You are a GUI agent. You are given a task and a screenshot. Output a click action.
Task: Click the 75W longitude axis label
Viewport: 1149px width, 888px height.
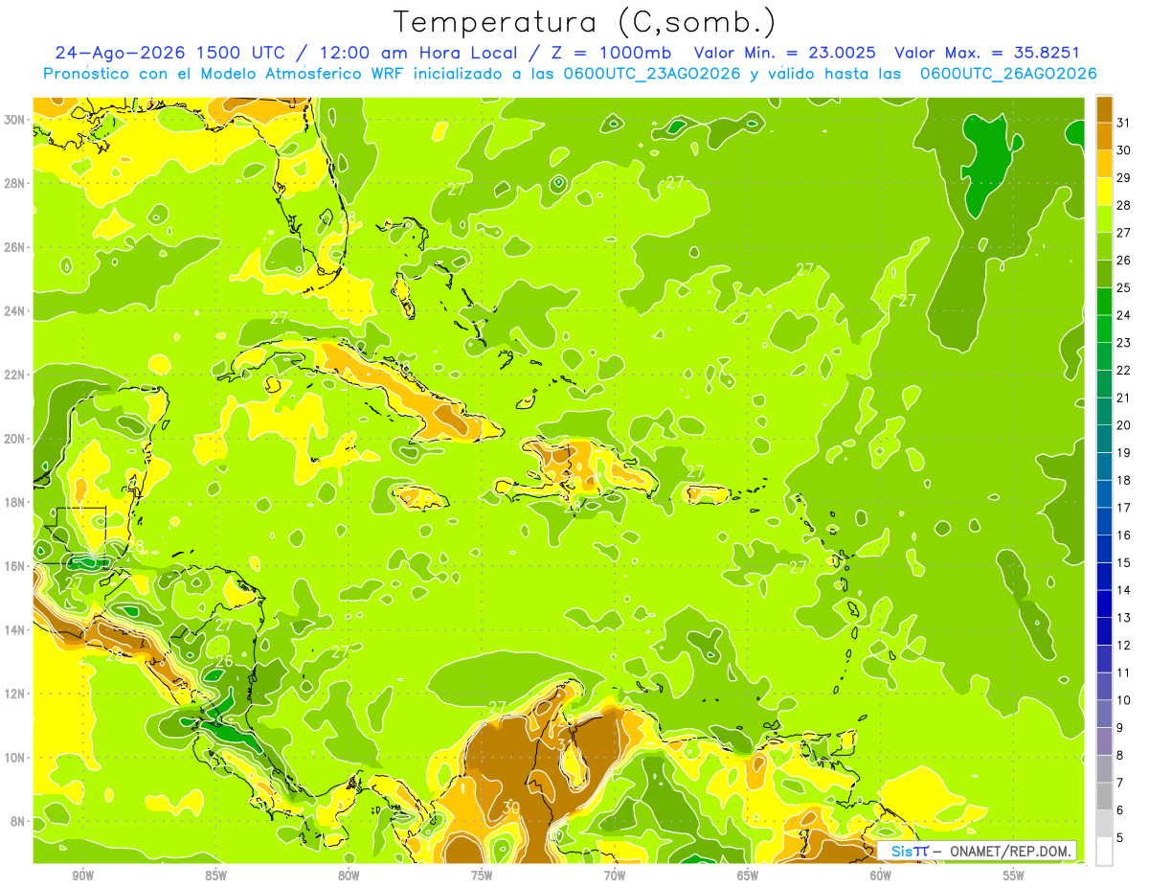(x=482, y=875)
